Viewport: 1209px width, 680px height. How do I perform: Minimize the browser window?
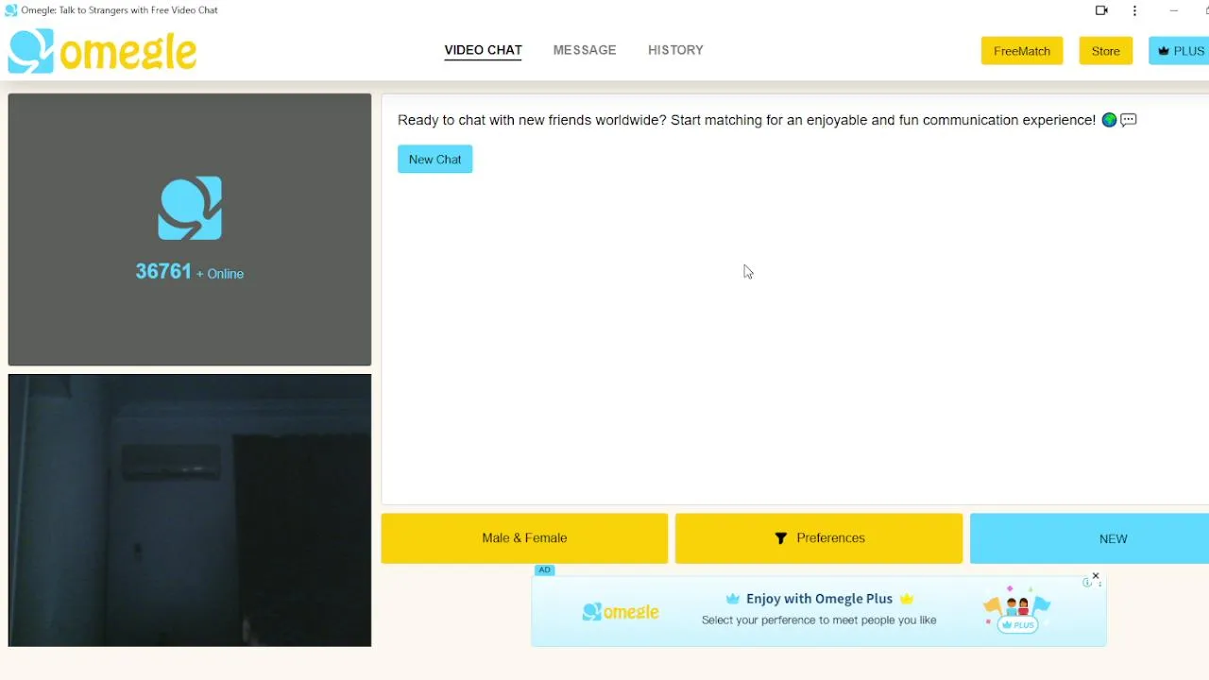[x=1174, y=10]
